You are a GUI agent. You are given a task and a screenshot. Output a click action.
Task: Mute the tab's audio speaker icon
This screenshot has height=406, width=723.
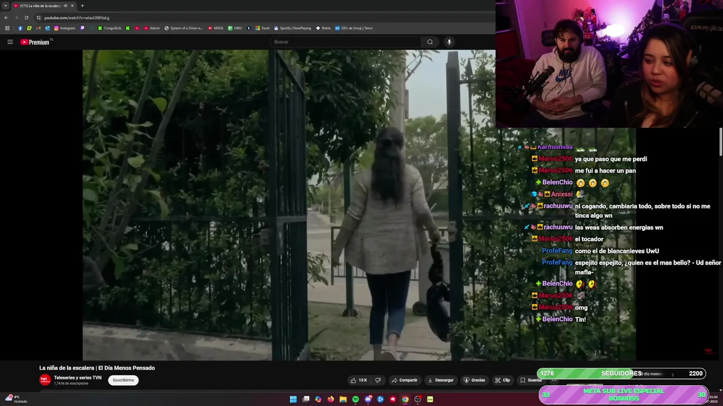[66, 6]
